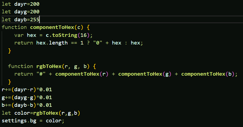Select the dayg variable declaration
Screen dimensions: 243x127
coord(20,12)
